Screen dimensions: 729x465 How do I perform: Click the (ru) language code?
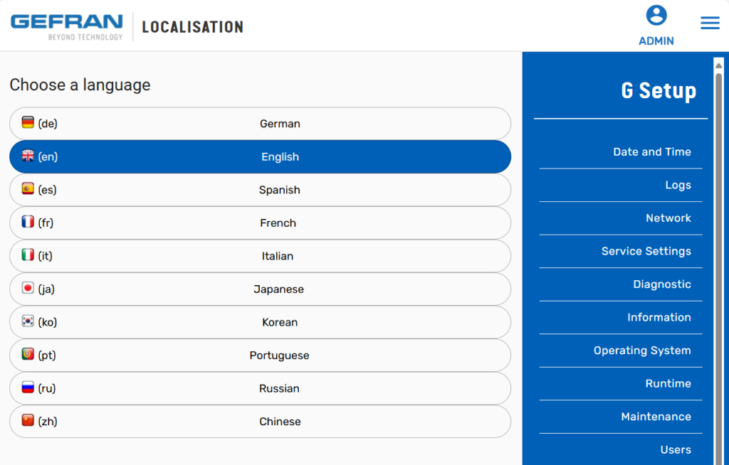(46, 388)
